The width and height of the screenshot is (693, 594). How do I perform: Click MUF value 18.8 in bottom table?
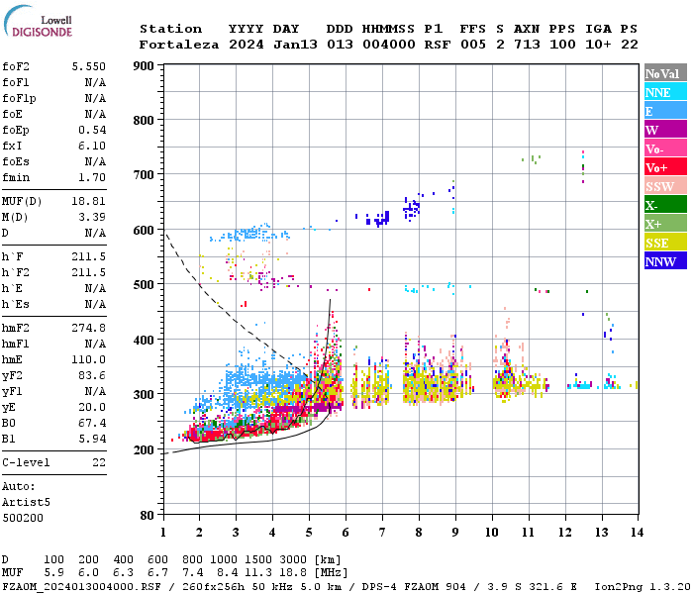click(x=293, y=573)
